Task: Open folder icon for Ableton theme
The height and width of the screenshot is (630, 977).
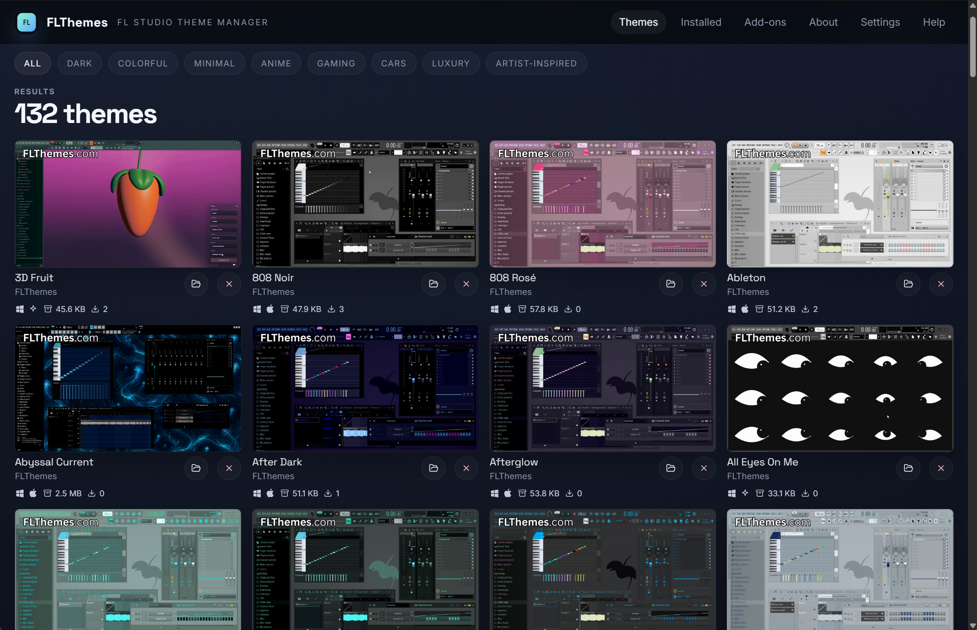Action: 908,284
